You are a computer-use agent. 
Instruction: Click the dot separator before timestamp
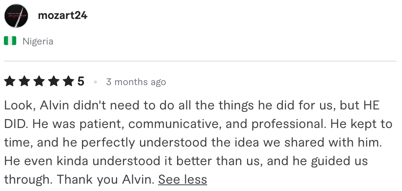(x=95, y=82)
